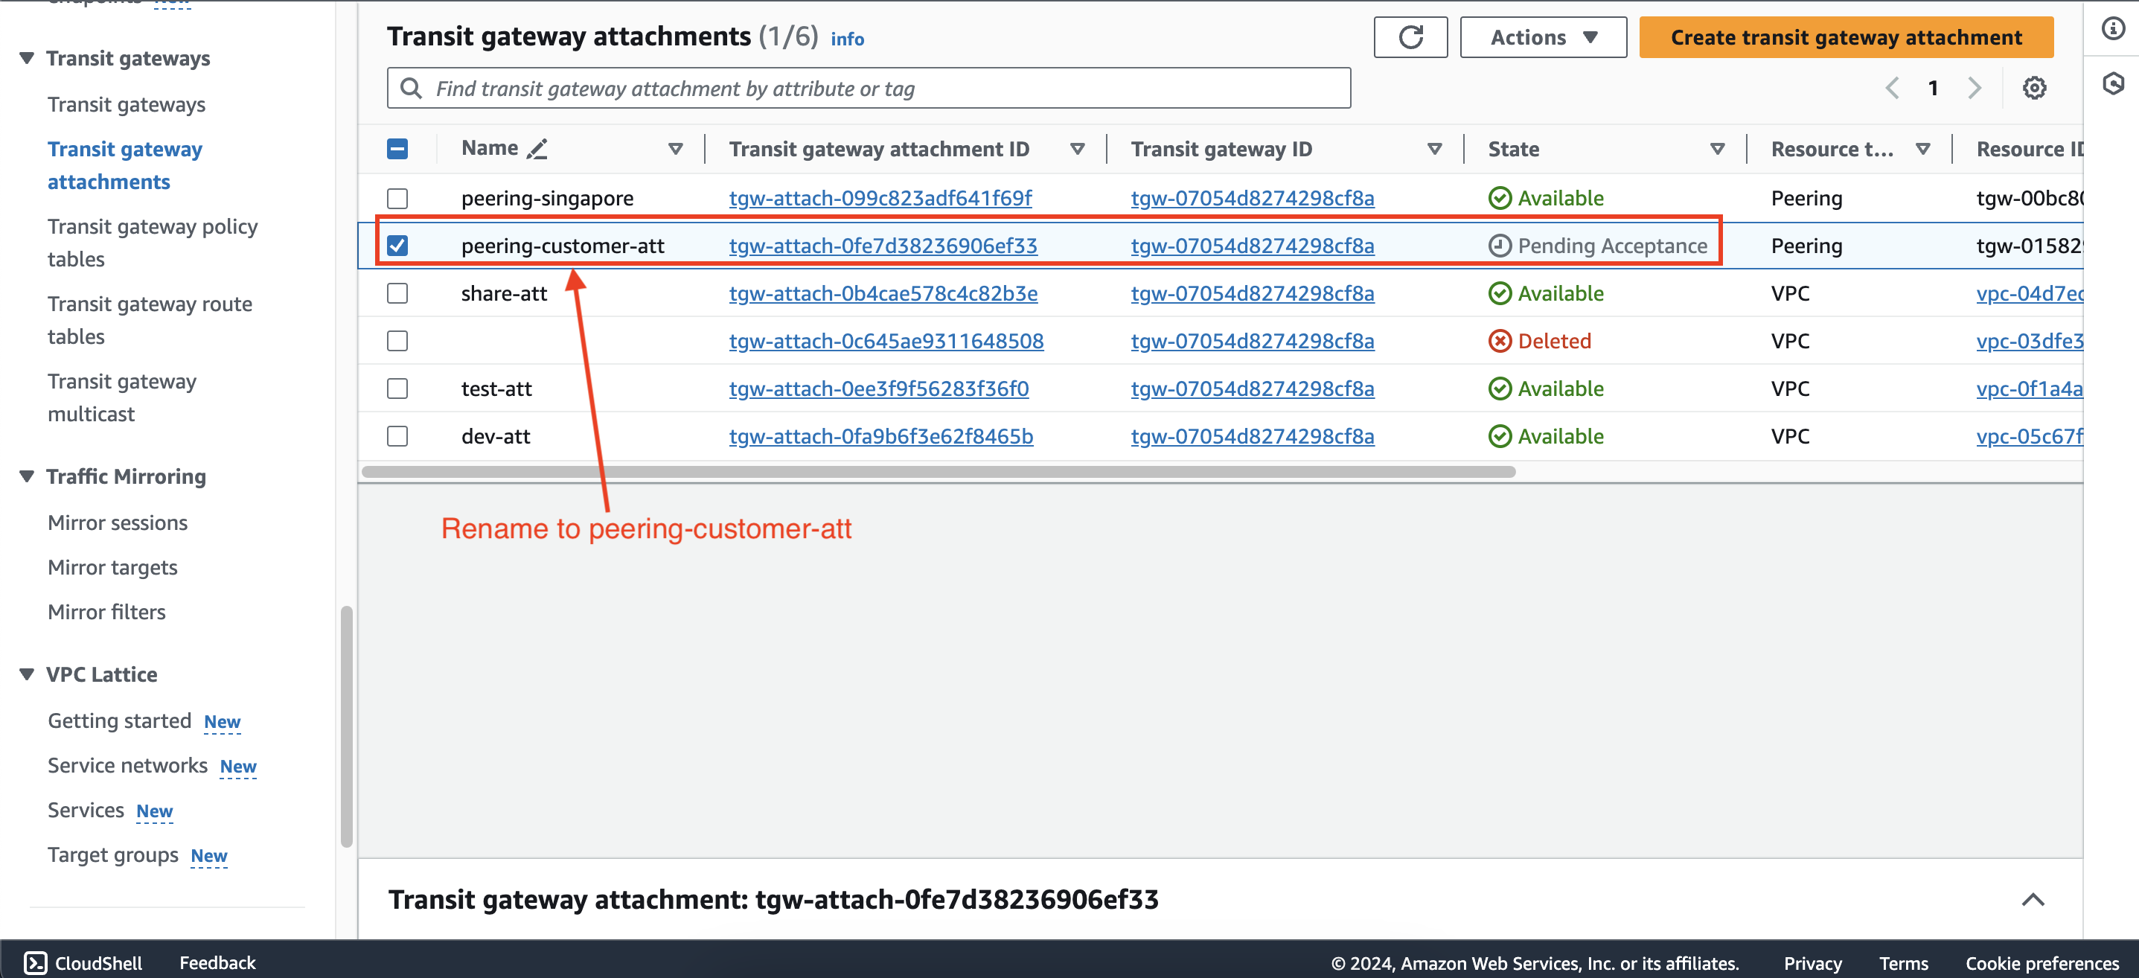The width and height of the screenshot is (2139, 978).
Task: Click the tgw-attach-0fe7d38236906ef33 attachment link
Action: point(883,244)
